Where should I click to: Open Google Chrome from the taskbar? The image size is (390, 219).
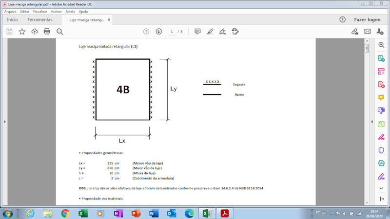[65, 213]
